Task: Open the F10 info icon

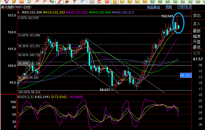Action: pos(22,1)
